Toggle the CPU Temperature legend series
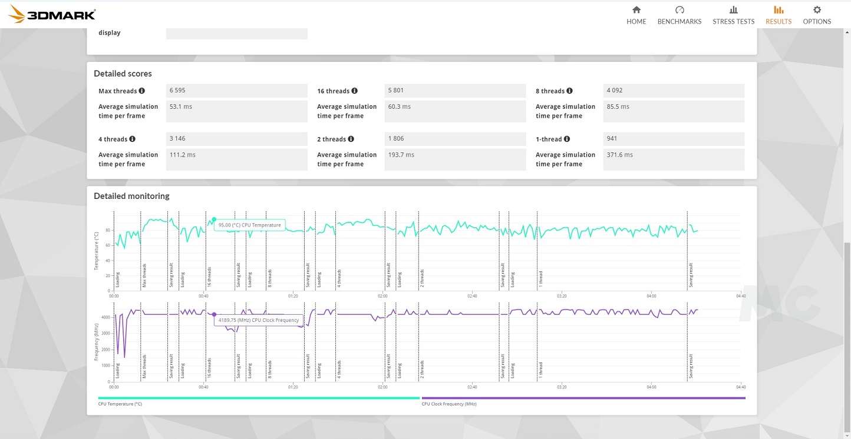This screenshot has width=851, height=439. (x=120, y=404)
